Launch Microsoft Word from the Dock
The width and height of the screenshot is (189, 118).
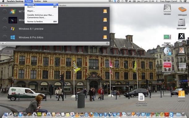coord(148,115)
